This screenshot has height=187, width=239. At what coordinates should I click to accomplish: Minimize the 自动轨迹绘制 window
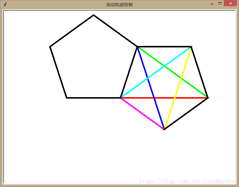212,4
